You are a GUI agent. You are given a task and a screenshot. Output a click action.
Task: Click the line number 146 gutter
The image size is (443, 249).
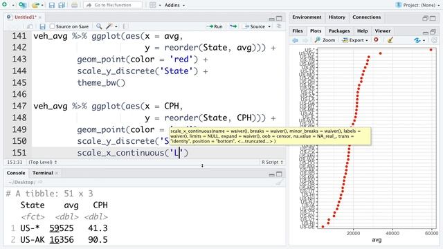tap(19, 94)
